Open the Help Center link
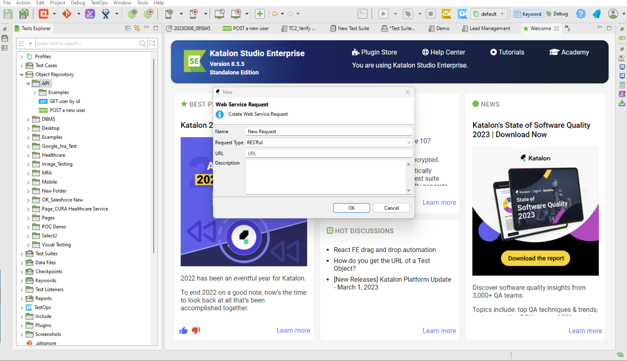Screen dimensions: 627x361 tap(443, 52)
